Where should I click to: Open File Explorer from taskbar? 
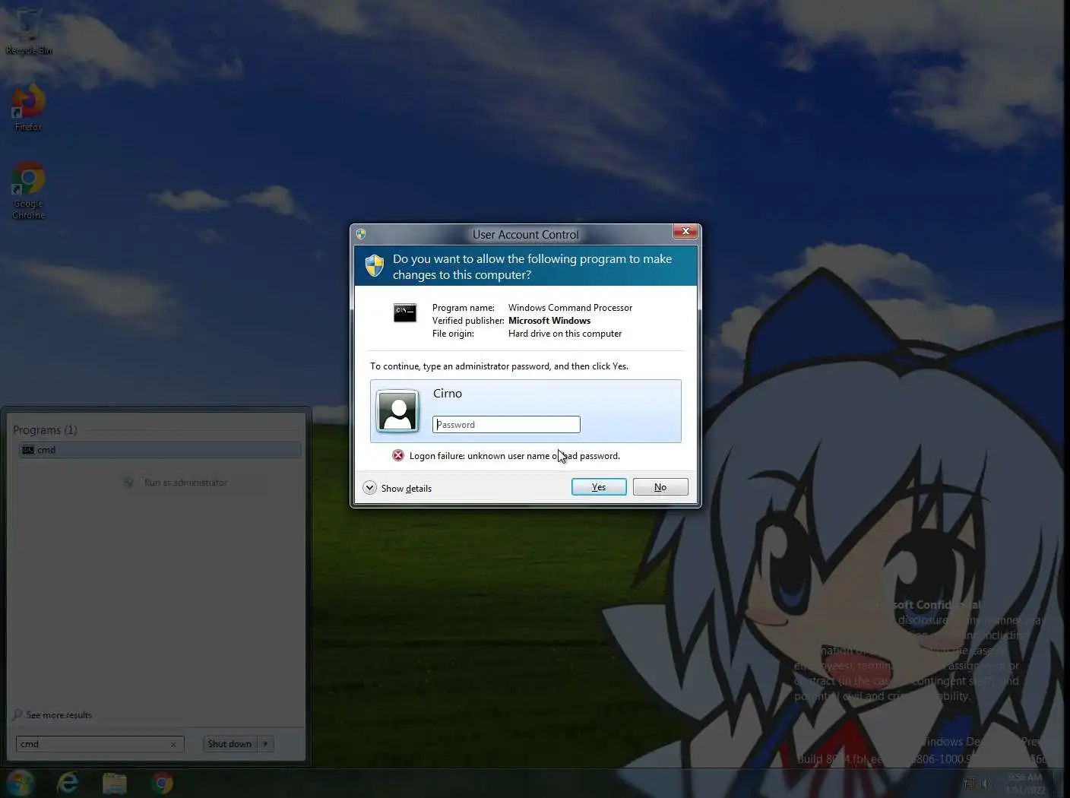[x=114, y=783]
